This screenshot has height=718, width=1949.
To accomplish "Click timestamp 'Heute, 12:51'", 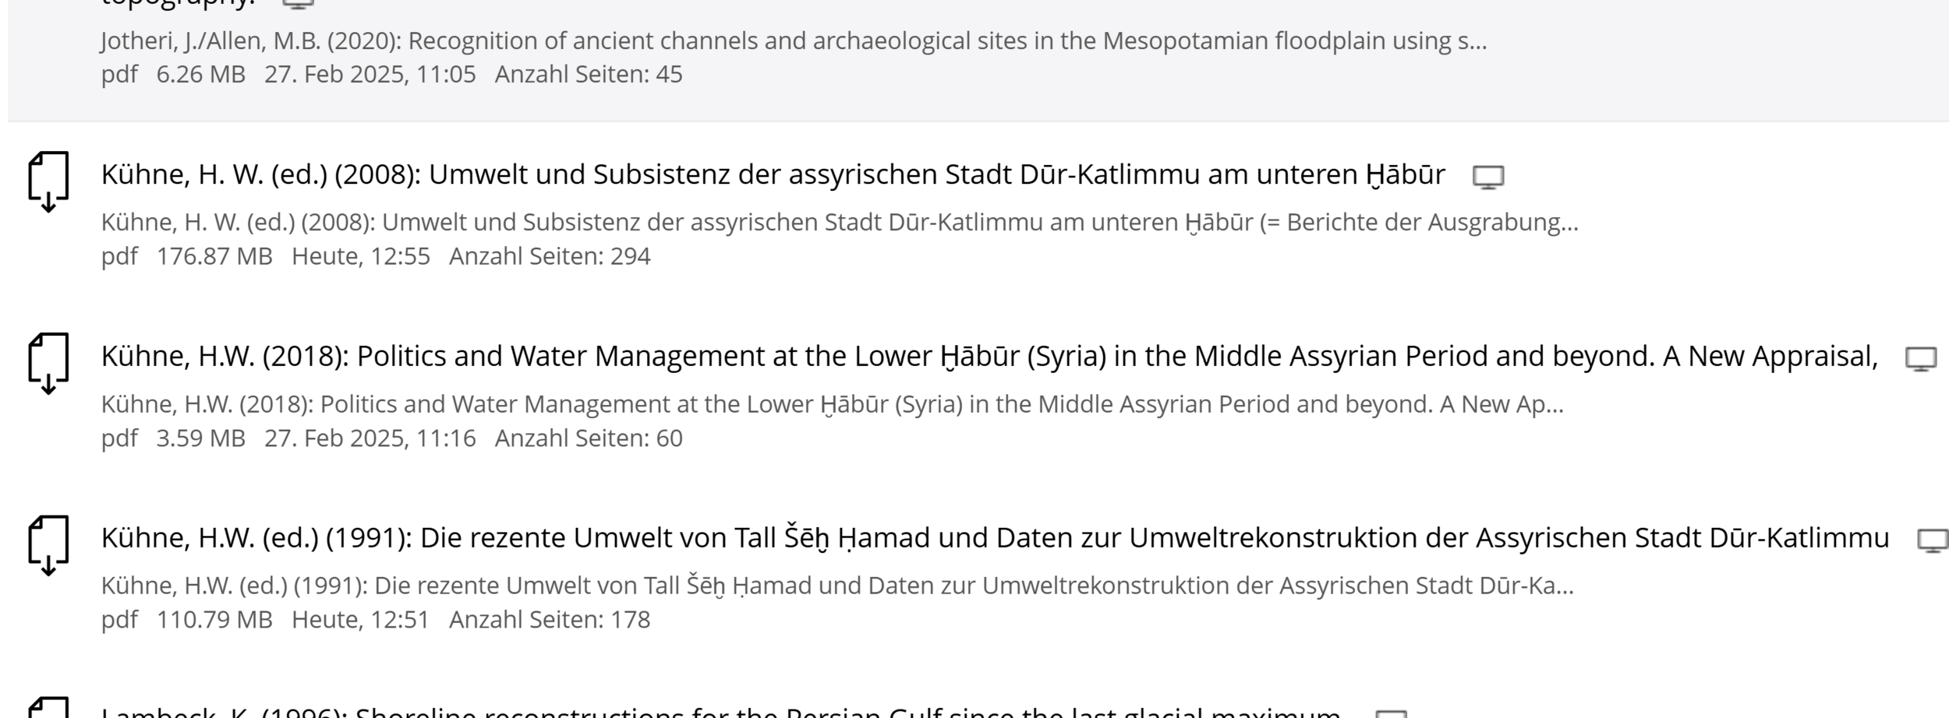I will [x=360, y=620].
